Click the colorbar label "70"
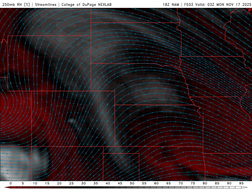This screenshot has width=252, height=189. (180, 183)
